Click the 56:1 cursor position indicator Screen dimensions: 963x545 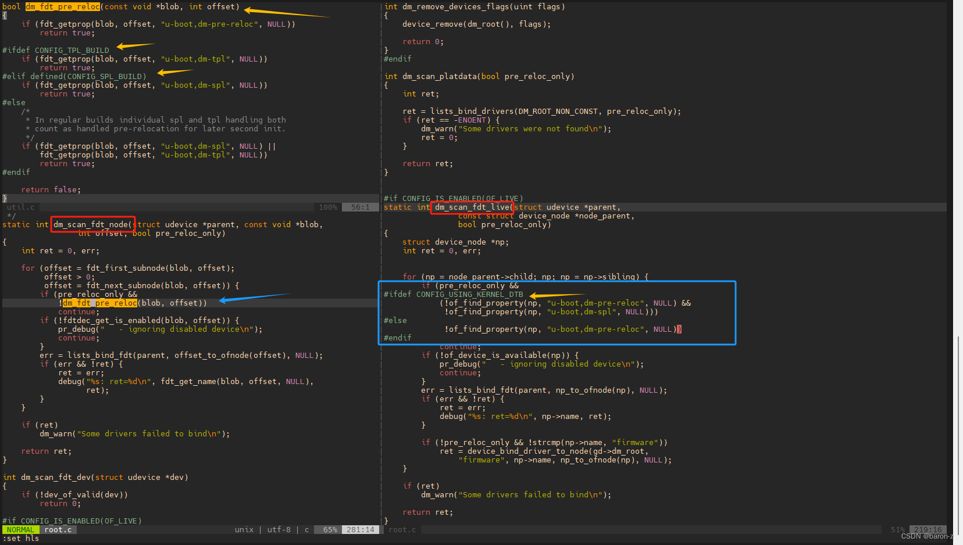coord(360,207)
